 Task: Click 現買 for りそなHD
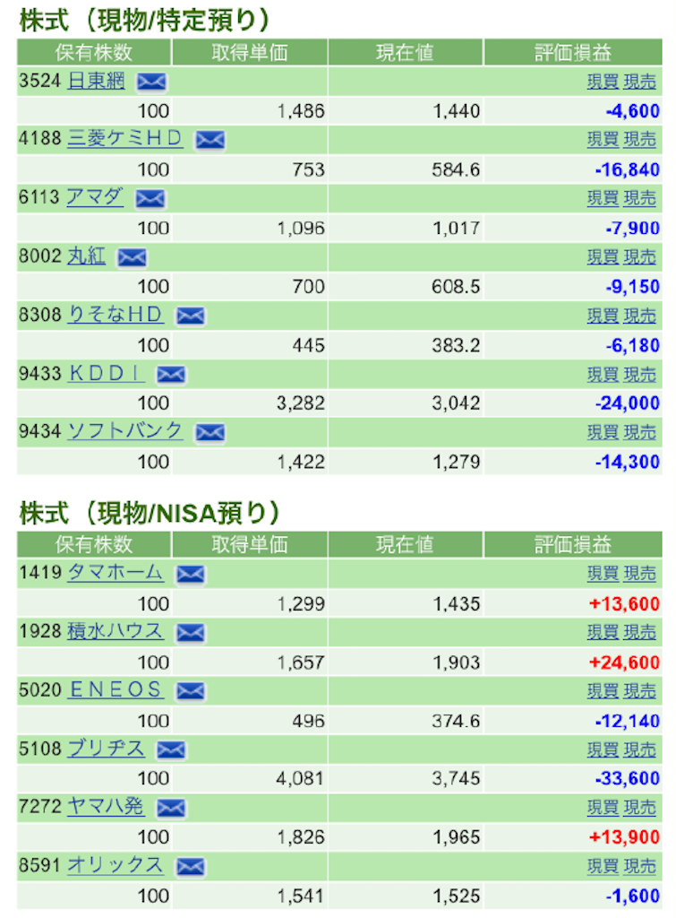603,316
